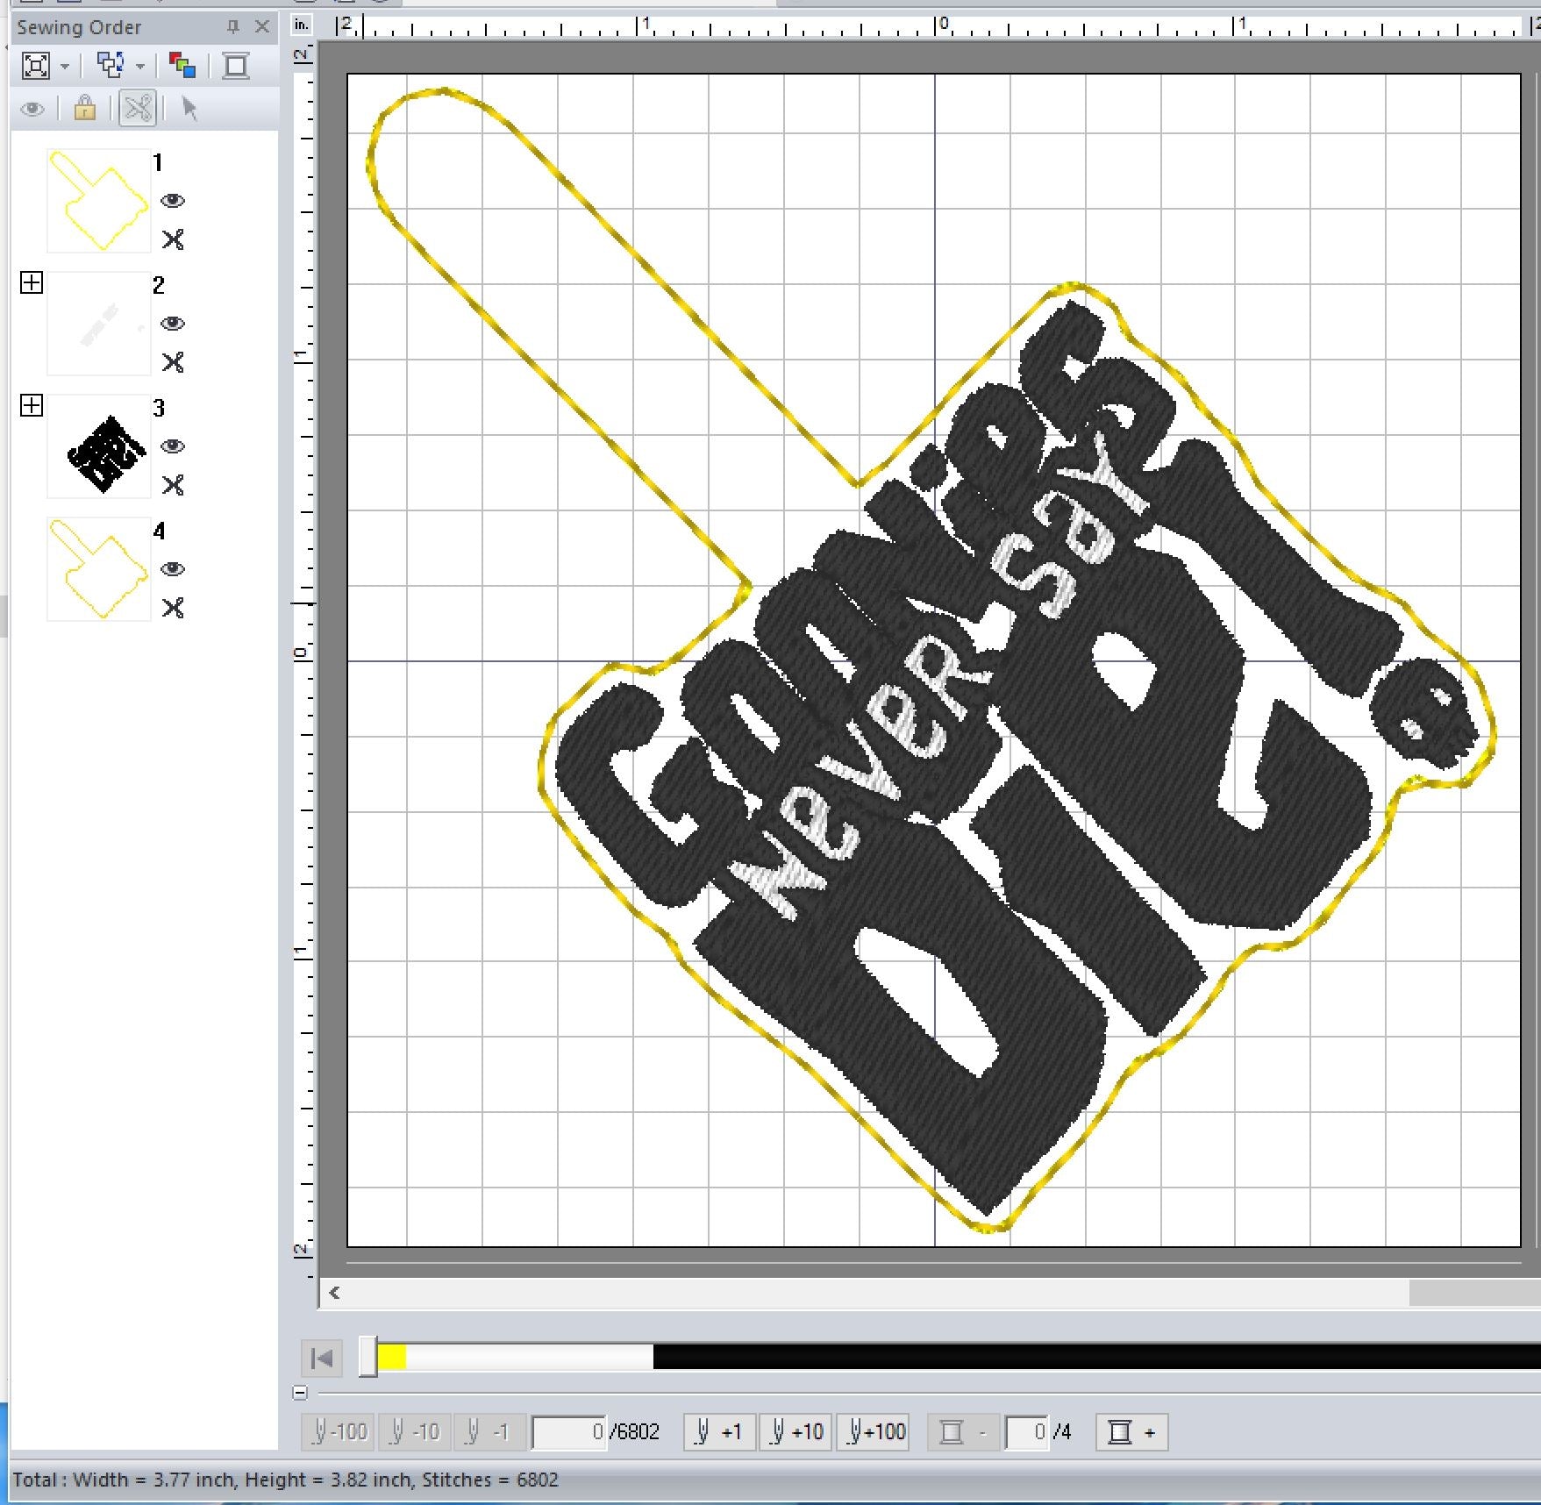The height and width of the screenshot is (1505, 1541).
Task: Click the '/4' total colors label
Action: click(x=1061, y=1432)
